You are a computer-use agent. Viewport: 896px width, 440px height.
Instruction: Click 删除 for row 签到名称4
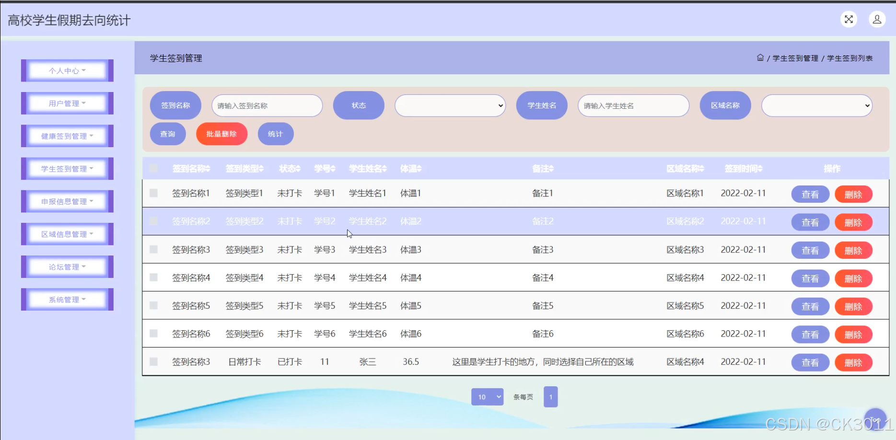click(x=853, y=278)
